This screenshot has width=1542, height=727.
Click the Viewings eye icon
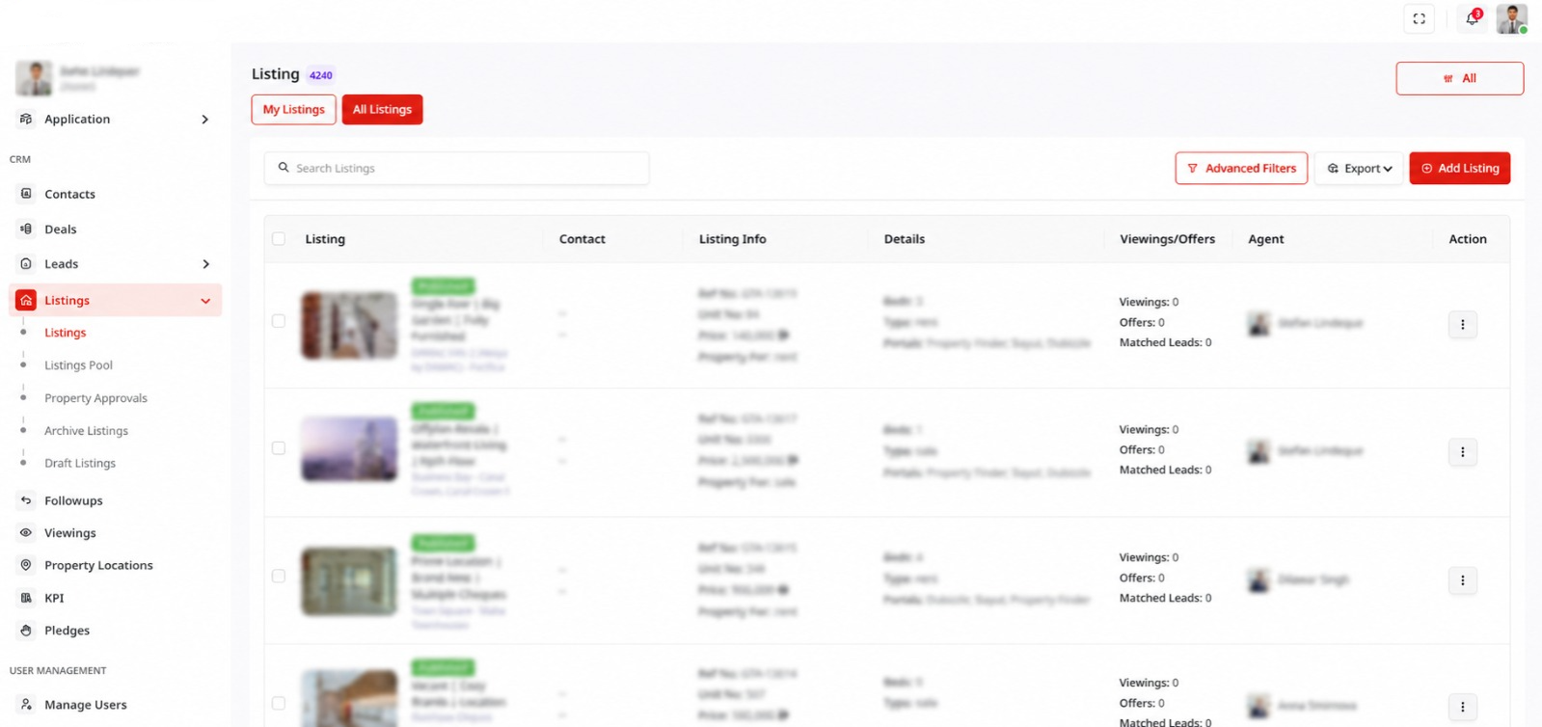point(26,532)
